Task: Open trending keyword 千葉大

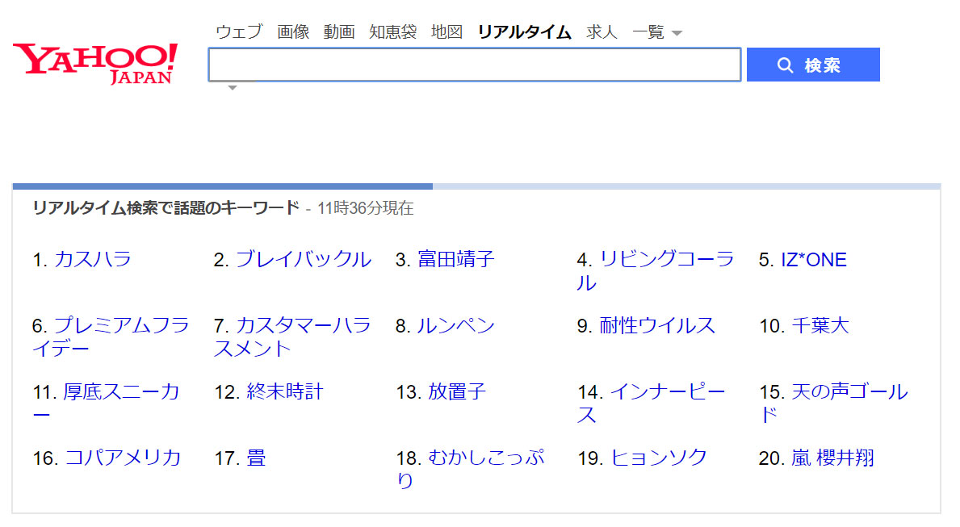Action: pyautogui.click(x=820, y=325)
